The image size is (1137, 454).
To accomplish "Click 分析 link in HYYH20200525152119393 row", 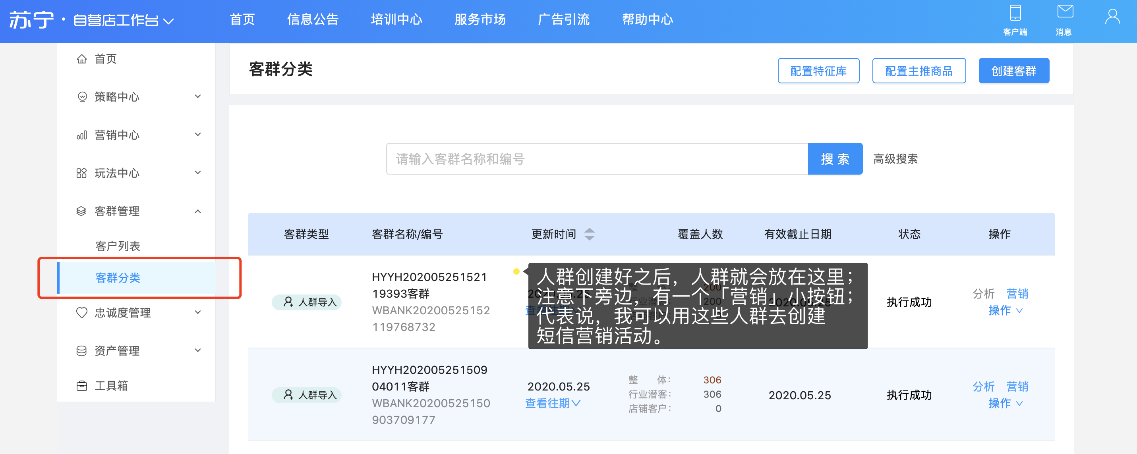I will click(983, 294).
